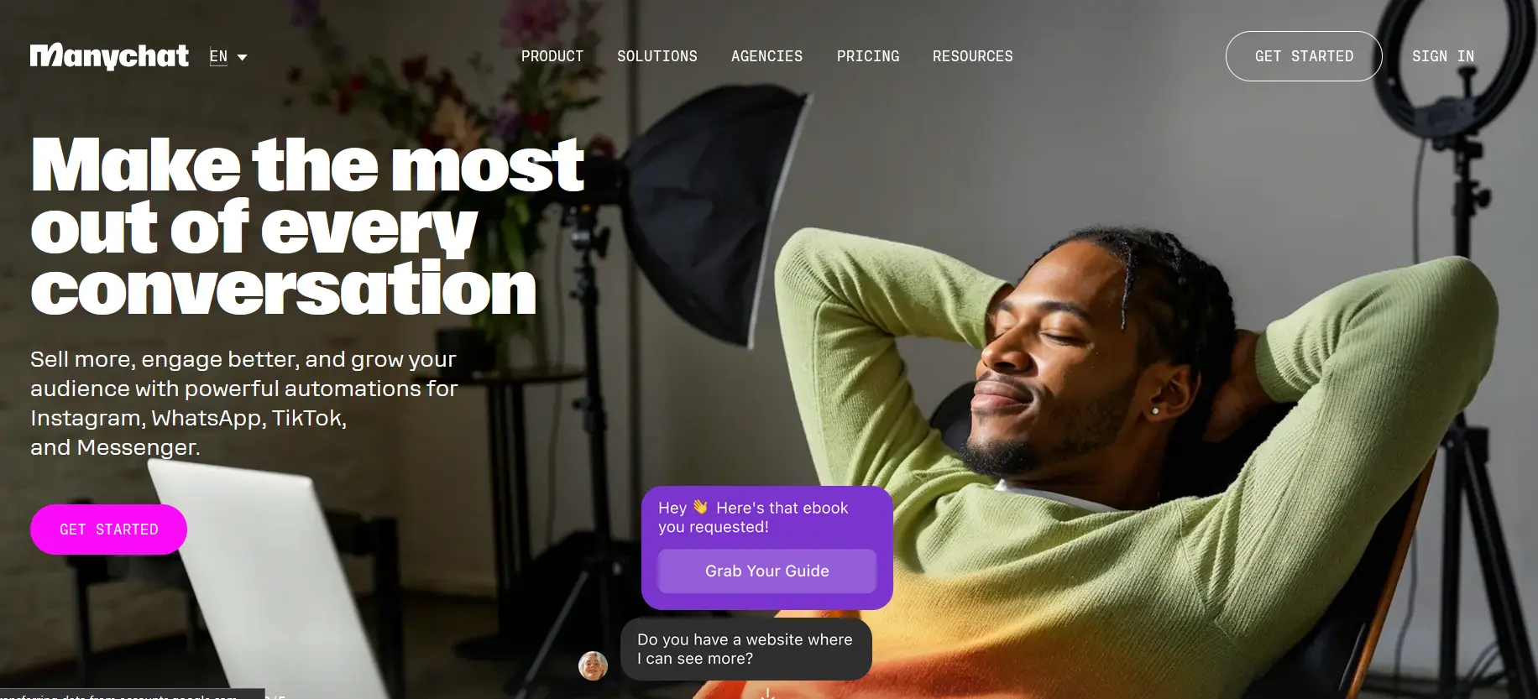Click Sign In link
Screen dimensions: 1538x699
[1443, 56]
